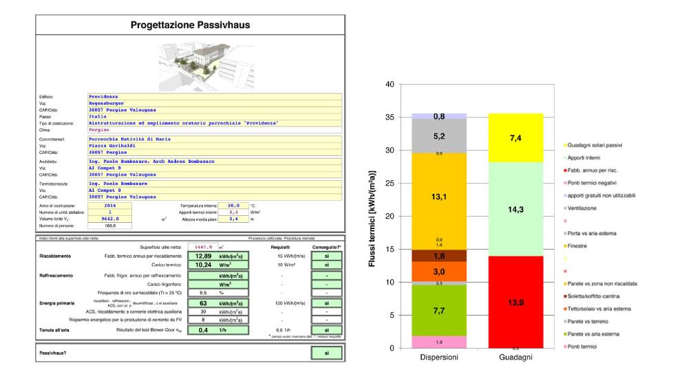Select the Numero di unità abitative cell
Image resolution: width=684 pixels, height=374 pixels.
coord(109,212)
